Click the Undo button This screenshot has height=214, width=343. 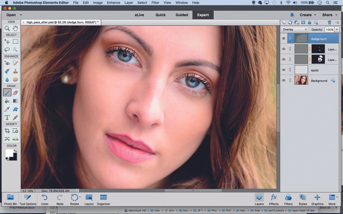point(45,199)
